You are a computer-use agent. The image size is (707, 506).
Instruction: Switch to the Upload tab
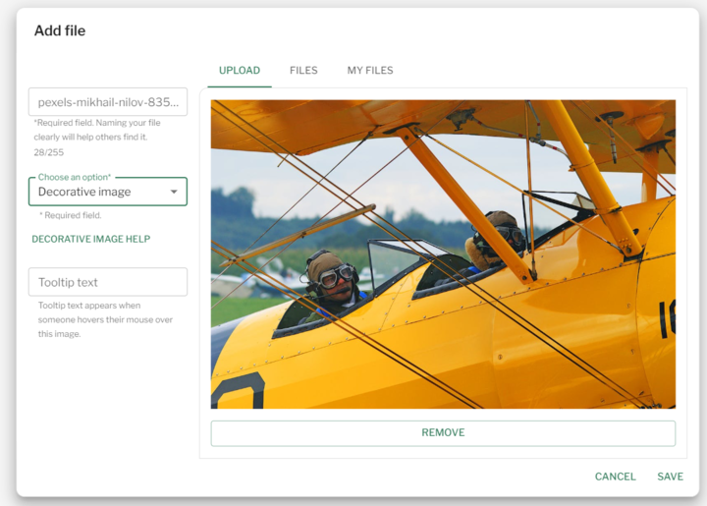pyautogui.click(x=240, y=71)
